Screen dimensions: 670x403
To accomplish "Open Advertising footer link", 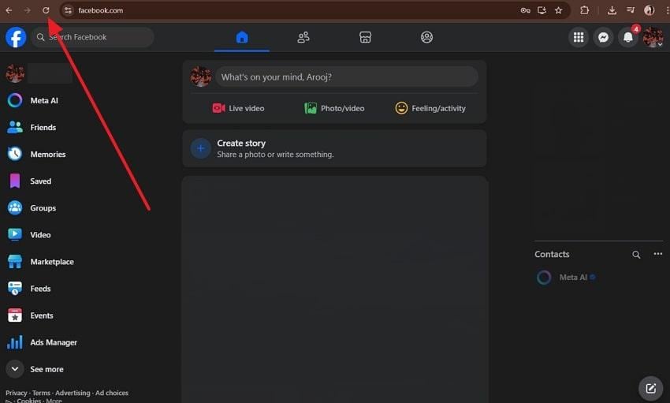I will click(73, 393).
